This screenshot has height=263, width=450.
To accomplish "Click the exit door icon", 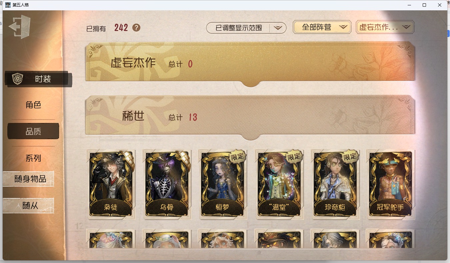I will (x=20, y=27).
